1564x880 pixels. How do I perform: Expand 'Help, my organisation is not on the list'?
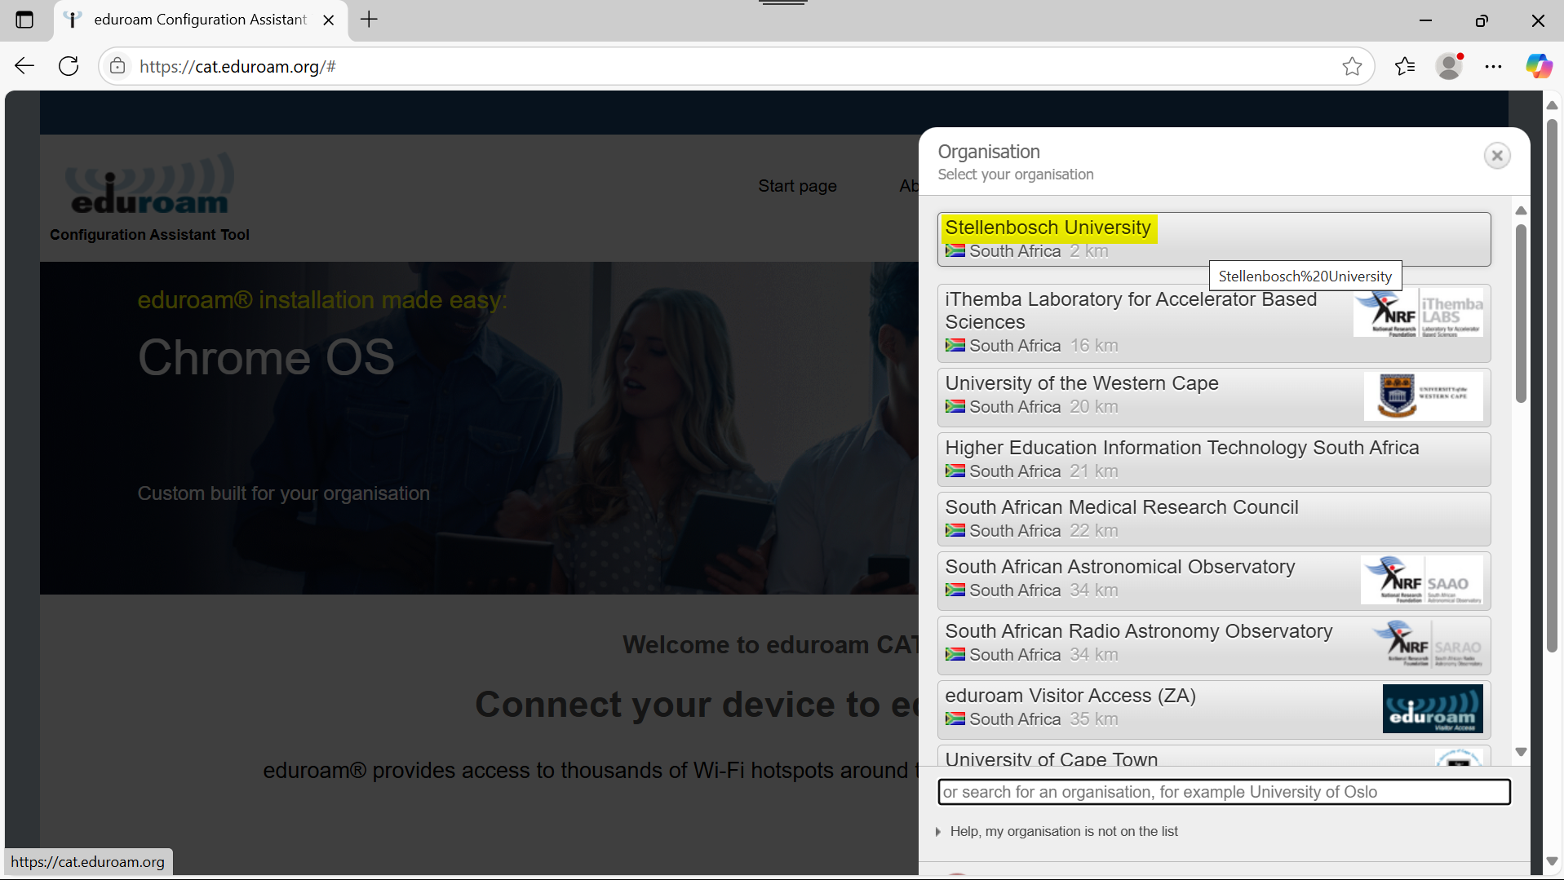pos(1062,831)
